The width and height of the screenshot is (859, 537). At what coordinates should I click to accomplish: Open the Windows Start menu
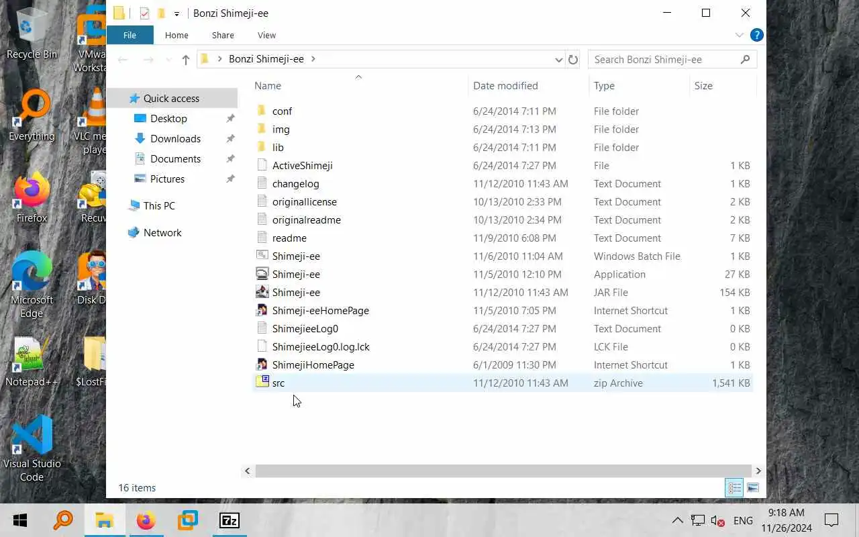[20, 520]
